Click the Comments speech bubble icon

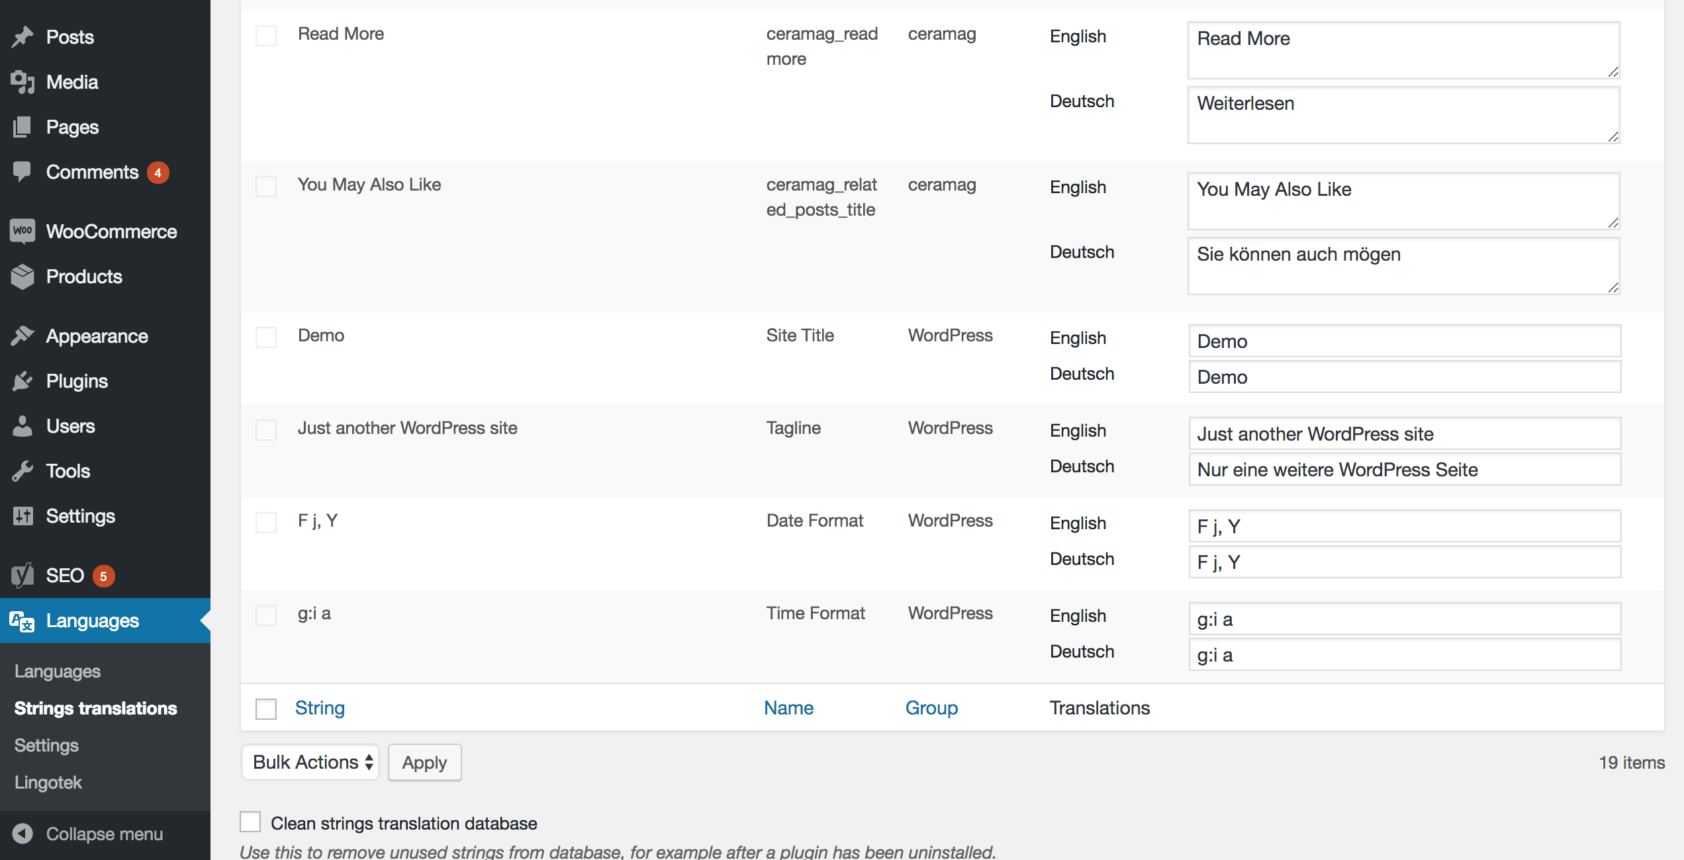coord(23,172)
